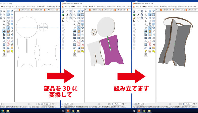The height and width of the screenshot is (113, 198).
Task: Click the rotate-view arrows icon in assembled-stool window
Action: (146, 41)
